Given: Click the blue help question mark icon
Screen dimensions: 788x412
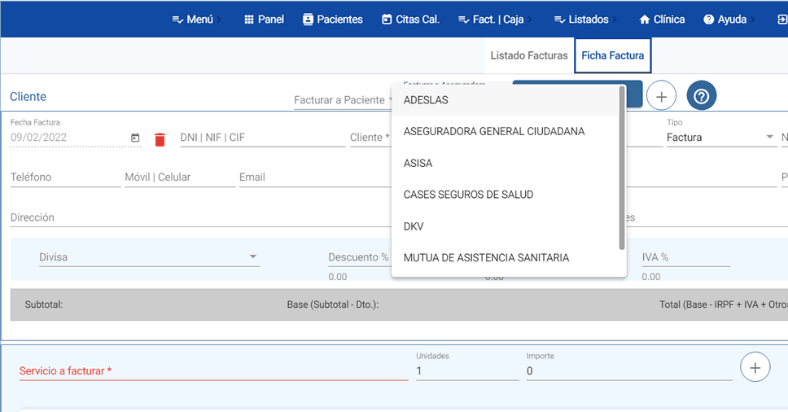Looking at the screenshot, I should (701, 96).
